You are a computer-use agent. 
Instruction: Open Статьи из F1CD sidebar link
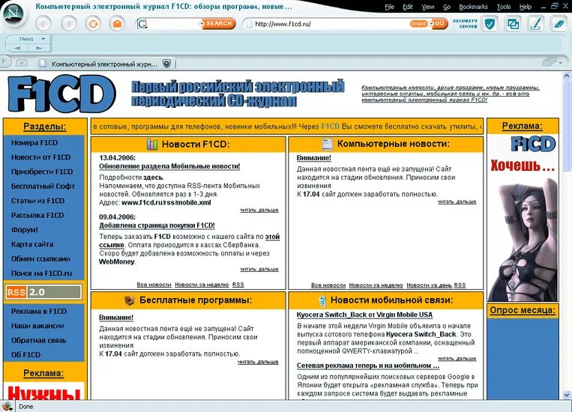[x=37, y=201]
